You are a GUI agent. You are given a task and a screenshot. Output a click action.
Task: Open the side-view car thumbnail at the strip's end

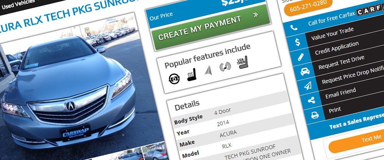(x=155, y=150)
